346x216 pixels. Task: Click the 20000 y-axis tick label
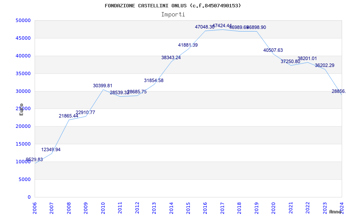pyautogui.click(x=23, y=126)
